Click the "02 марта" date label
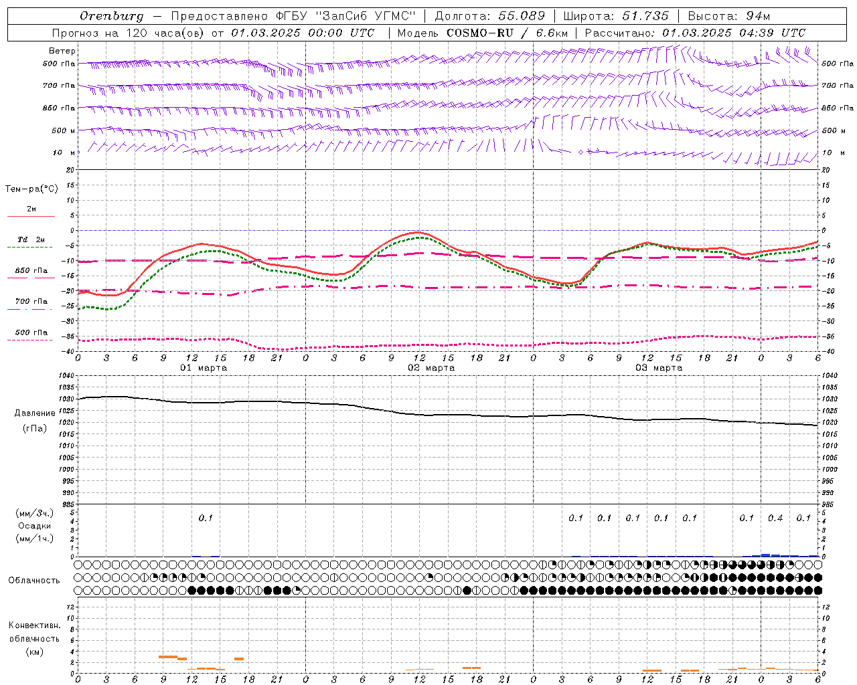The image size is (857, 685). [431, 368]
